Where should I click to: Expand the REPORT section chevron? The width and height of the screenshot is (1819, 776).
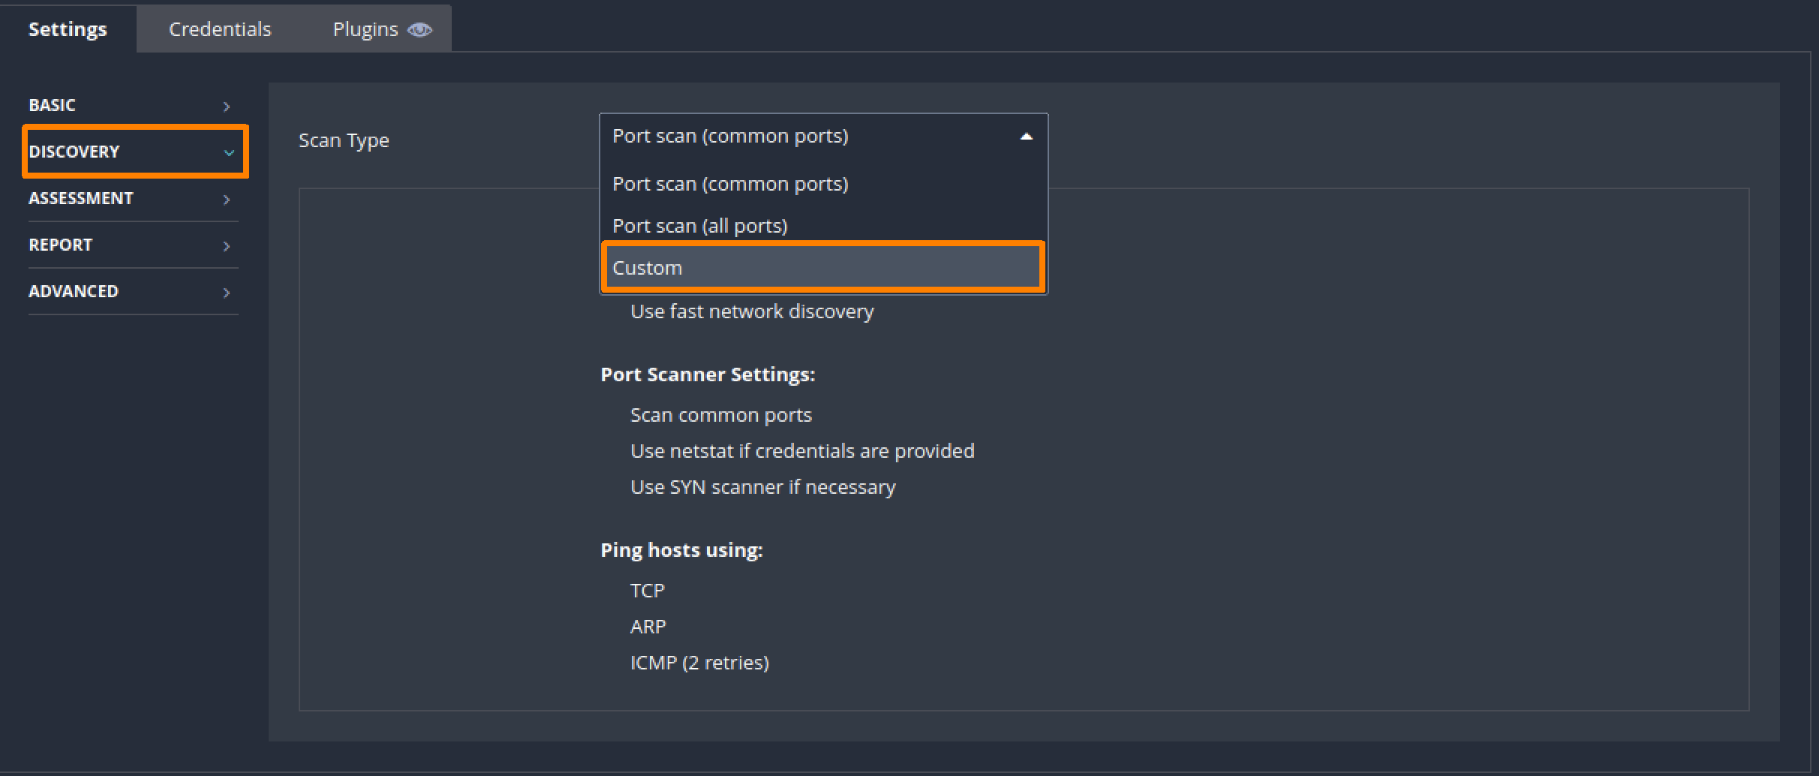click(227, 246)
